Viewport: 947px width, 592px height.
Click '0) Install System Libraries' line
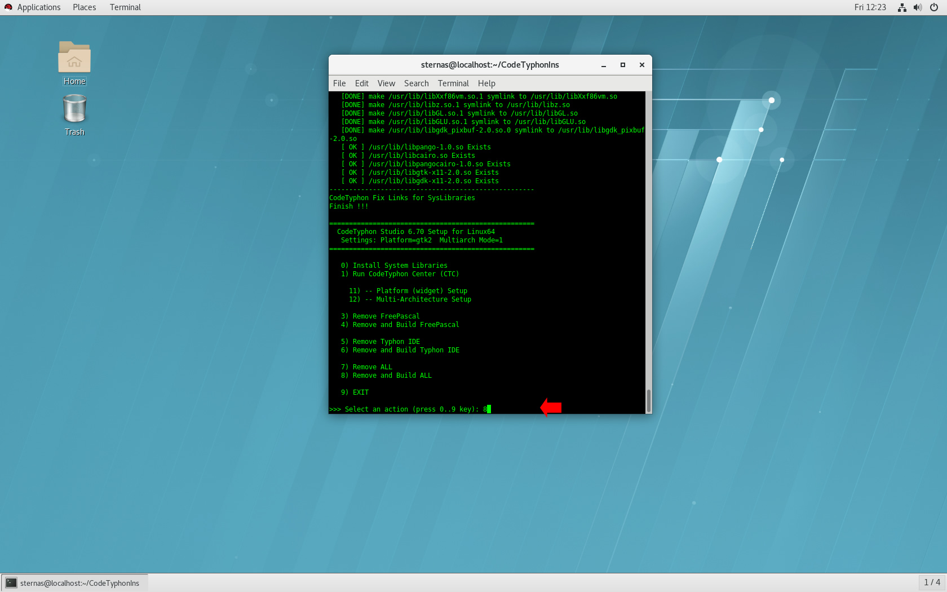pos(394,266)
